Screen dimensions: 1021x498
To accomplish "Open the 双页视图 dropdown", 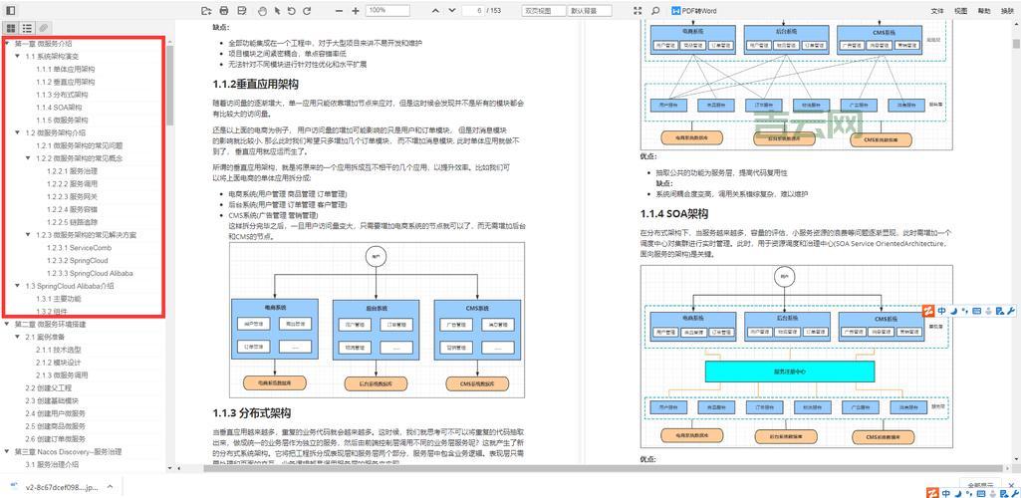I will [x=543, y=11].
